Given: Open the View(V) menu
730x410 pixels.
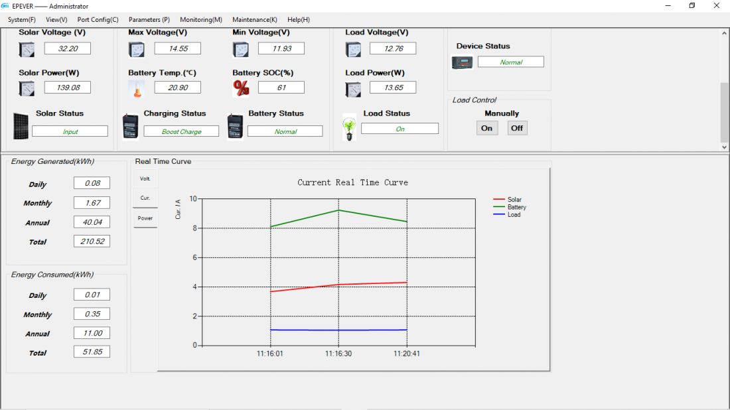Looking at the screenshot, I should [56, 19].
